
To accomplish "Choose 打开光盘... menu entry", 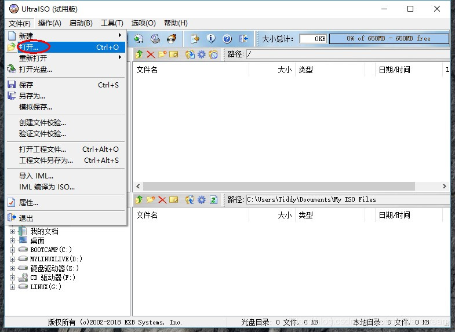I will point(66,69).
